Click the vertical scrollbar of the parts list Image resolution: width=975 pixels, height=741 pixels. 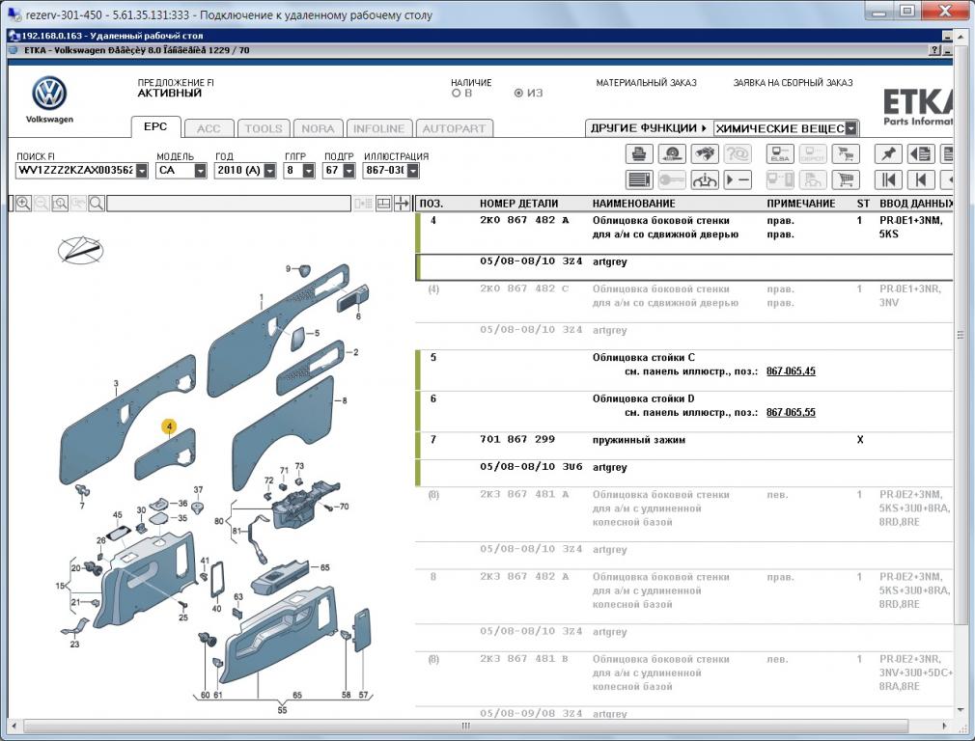[x=961, y=335]
